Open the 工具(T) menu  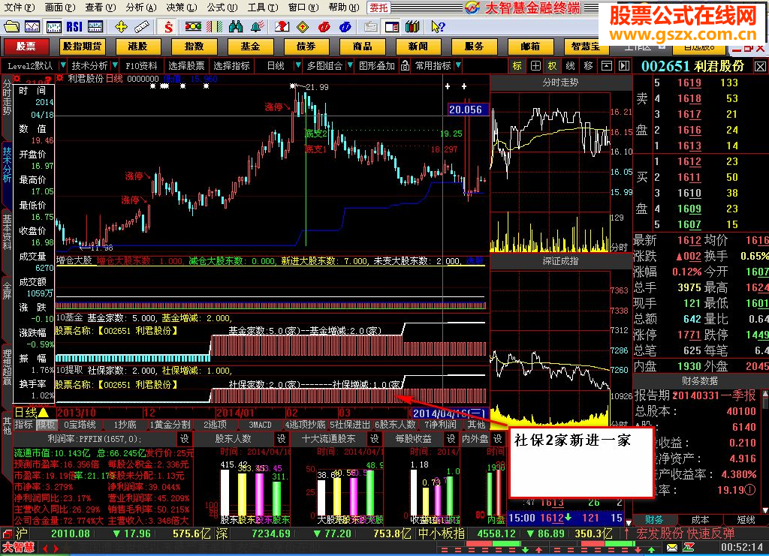[x=262, y=8]
